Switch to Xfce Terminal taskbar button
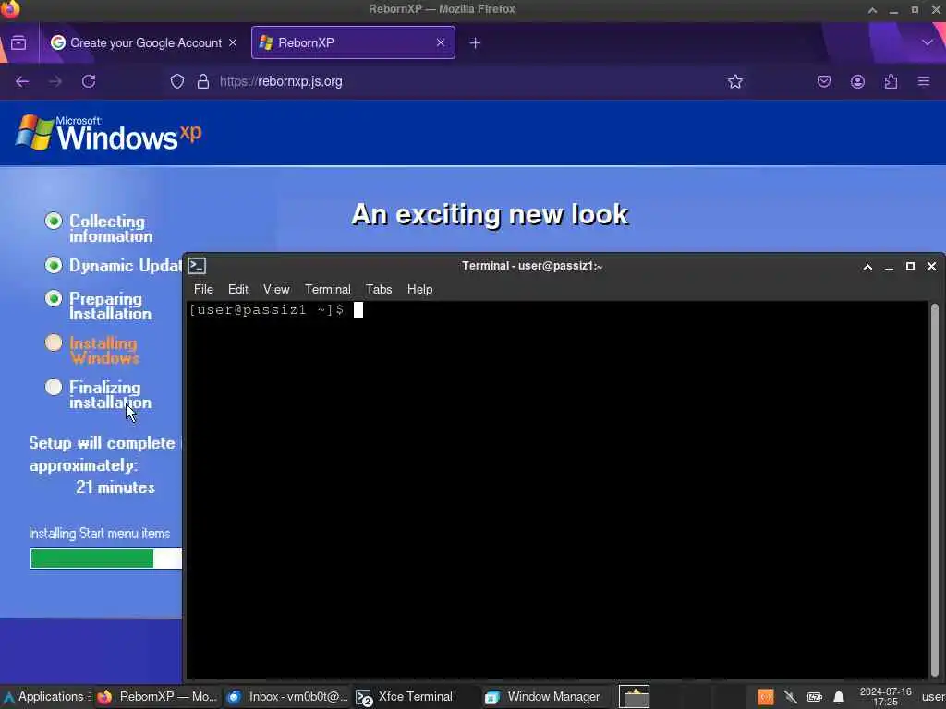The image size is (946, 709). pyautogui.click(x=415, y=697)
